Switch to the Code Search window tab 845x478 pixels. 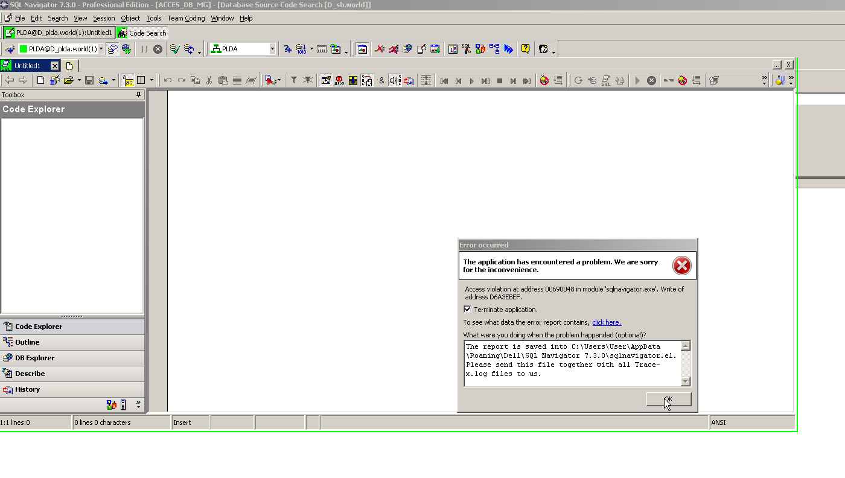pos(142,33)
